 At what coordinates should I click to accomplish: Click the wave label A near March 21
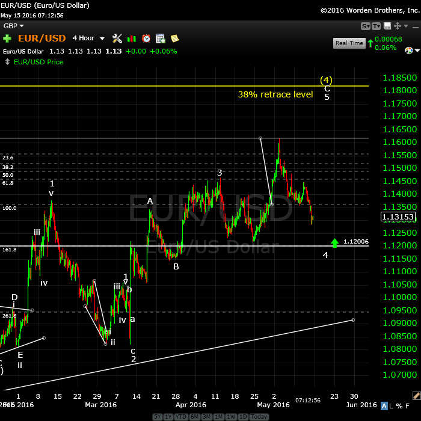click(x=150, y=201)
